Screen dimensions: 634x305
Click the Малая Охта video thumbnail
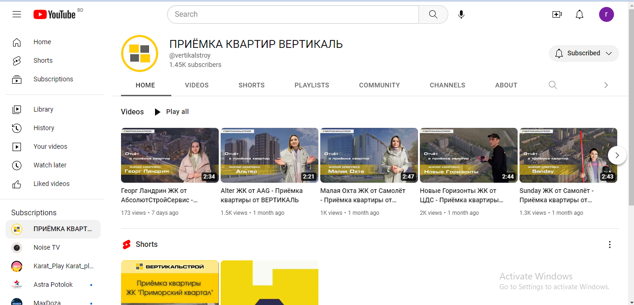[x=369, y=155]
